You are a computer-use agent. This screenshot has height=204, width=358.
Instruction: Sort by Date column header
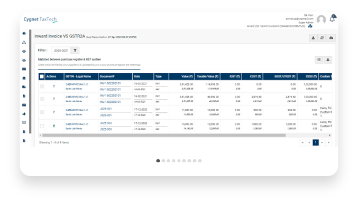143,76
